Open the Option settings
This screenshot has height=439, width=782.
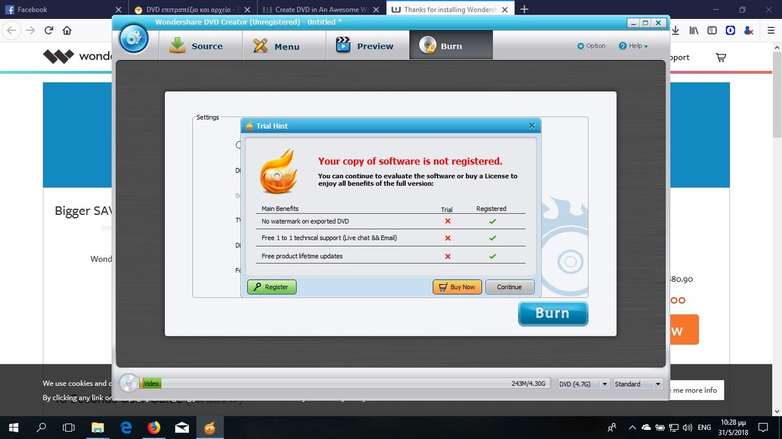click(591, 46)
